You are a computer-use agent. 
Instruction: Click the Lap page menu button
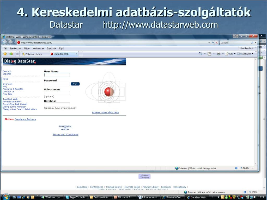point(230,54)
